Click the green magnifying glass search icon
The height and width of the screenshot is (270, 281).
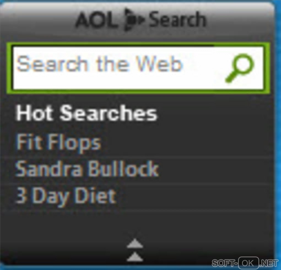pyautogui.click(x=239, y=68)
